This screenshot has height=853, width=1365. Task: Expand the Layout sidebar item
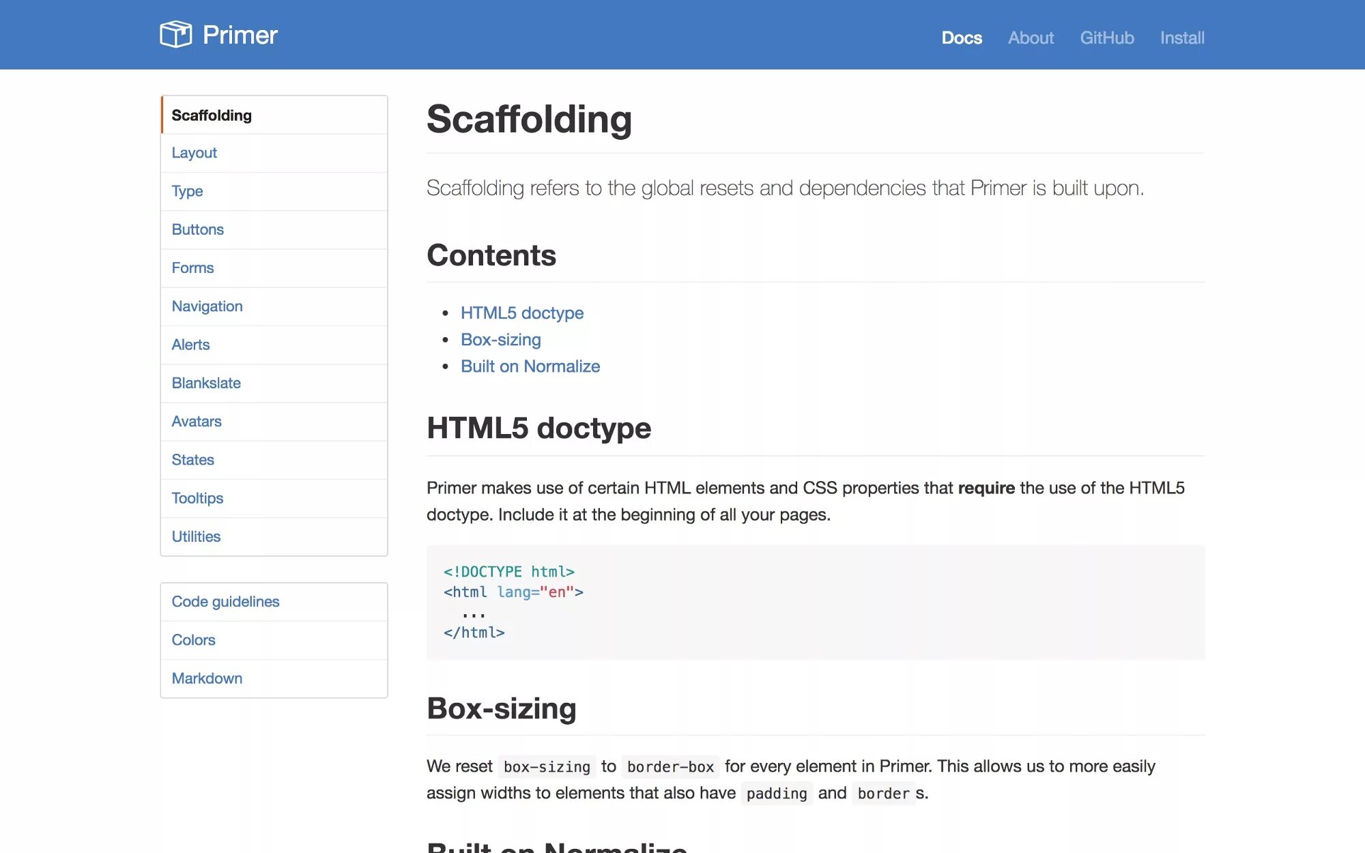(x=194, y=154)
